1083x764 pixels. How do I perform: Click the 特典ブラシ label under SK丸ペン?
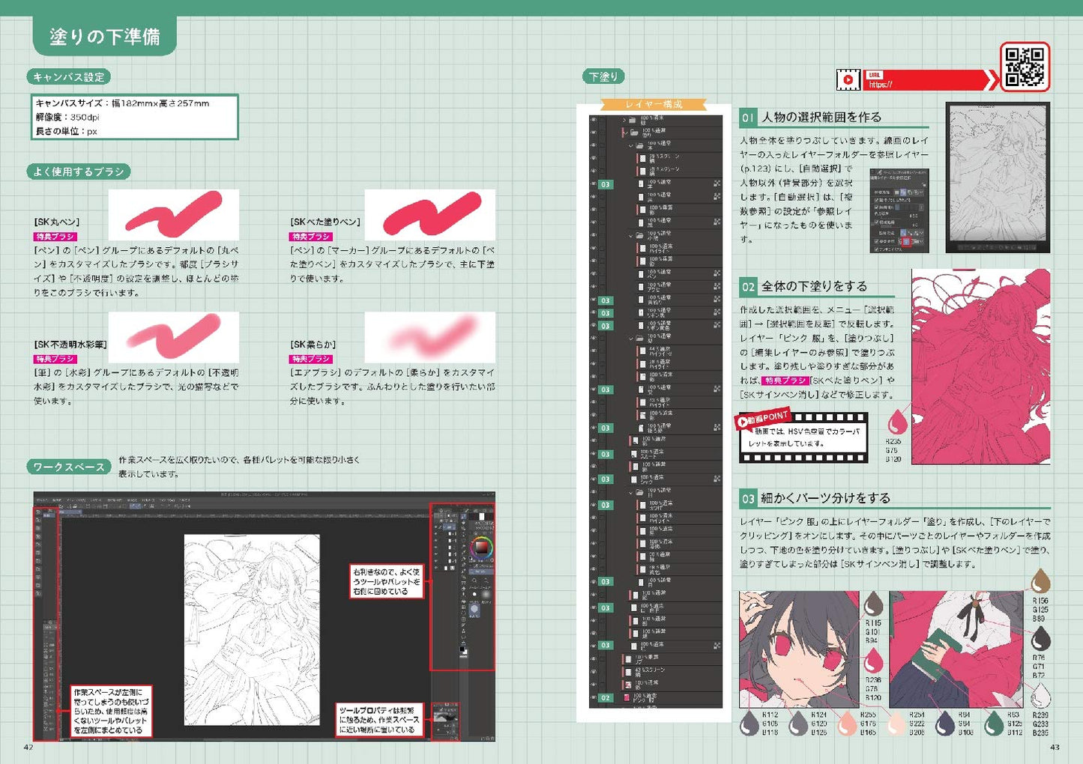[55, 237]
